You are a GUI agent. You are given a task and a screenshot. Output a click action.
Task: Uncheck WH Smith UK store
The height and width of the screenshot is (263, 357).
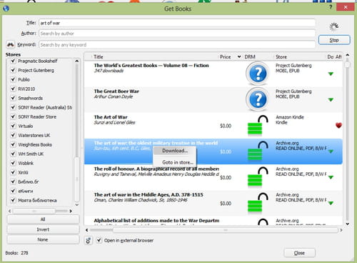pyautogui.click(x=13, y=154)
